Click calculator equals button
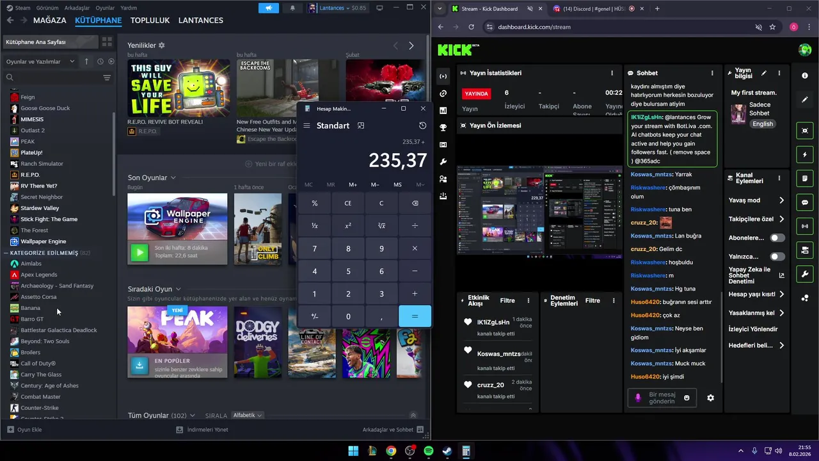This screenshot has height=461, width=819. [415, 316]
